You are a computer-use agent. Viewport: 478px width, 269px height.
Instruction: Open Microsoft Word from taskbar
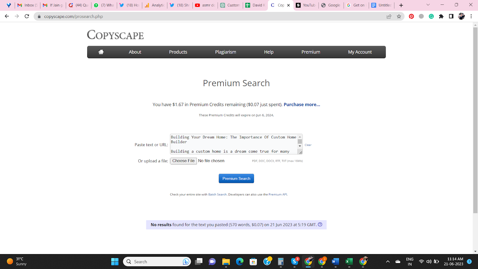pyautogui.click(x=335, y=262)
